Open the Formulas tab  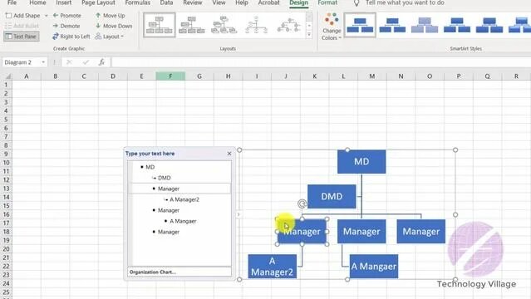point(137,2)
